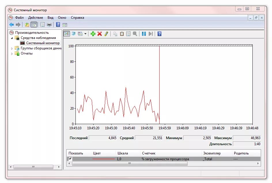Click the printer icon in the top toolbar

coord(49,25)
